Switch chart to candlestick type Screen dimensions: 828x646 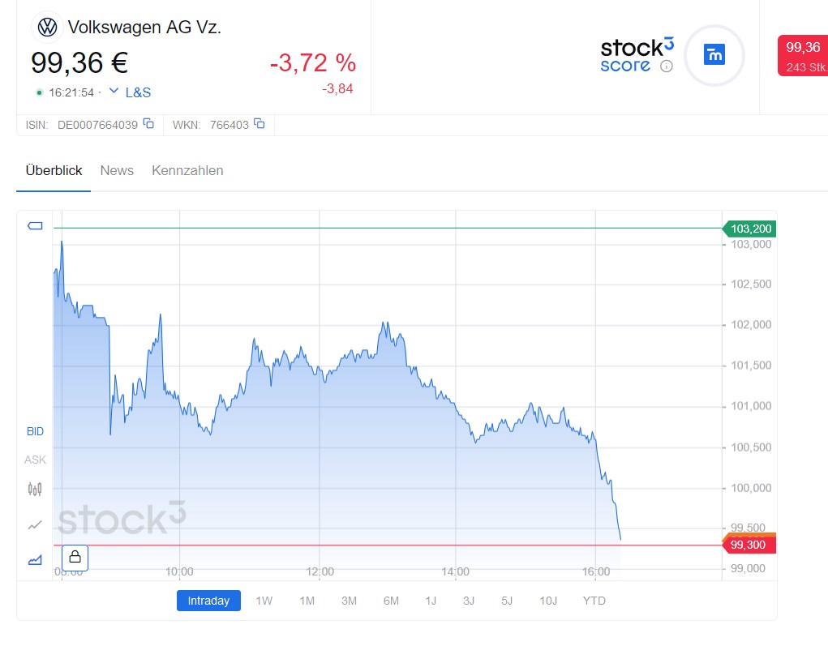point(35,489)
